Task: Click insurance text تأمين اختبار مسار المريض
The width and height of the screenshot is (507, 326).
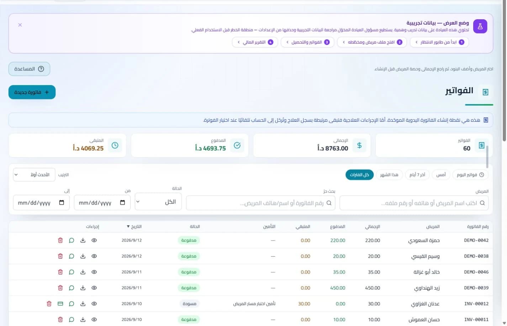Action: pyautogui.click(x=254, y=304)
